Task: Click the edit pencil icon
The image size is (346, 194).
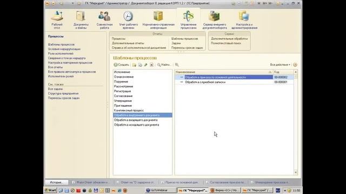Action: tap(145, 65)
